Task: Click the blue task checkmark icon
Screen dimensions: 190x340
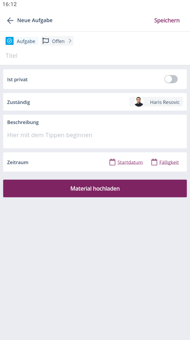Action: 10,41
